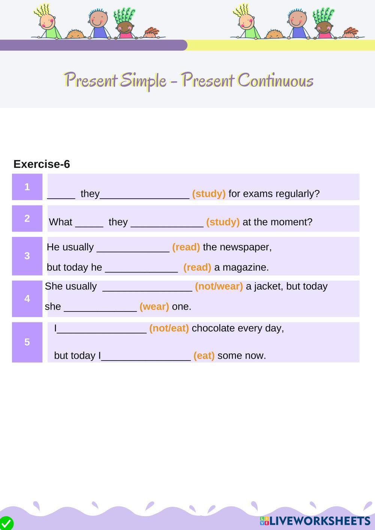Viewport: 375px width, 530px height.
Task: Click the blank right after "What"
Action: pos(89,222)
